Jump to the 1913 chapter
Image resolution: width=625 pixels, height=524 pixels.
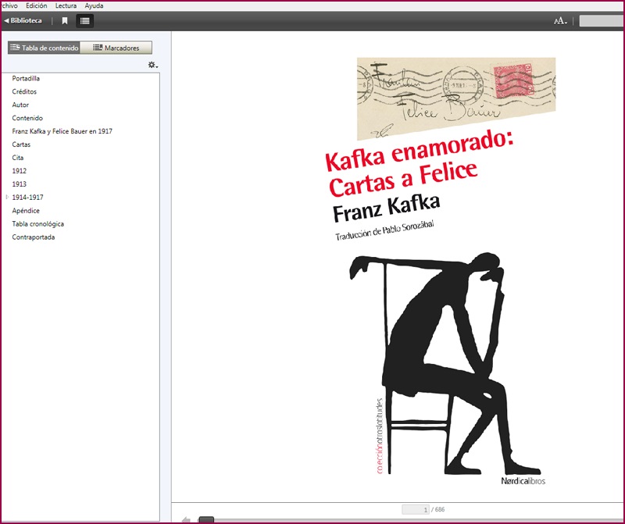coord(19,184)
